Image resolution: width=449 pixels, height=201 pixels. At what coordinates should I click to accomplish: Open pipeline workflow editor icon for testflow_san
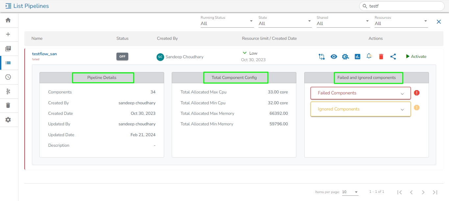tap(321, 57)
